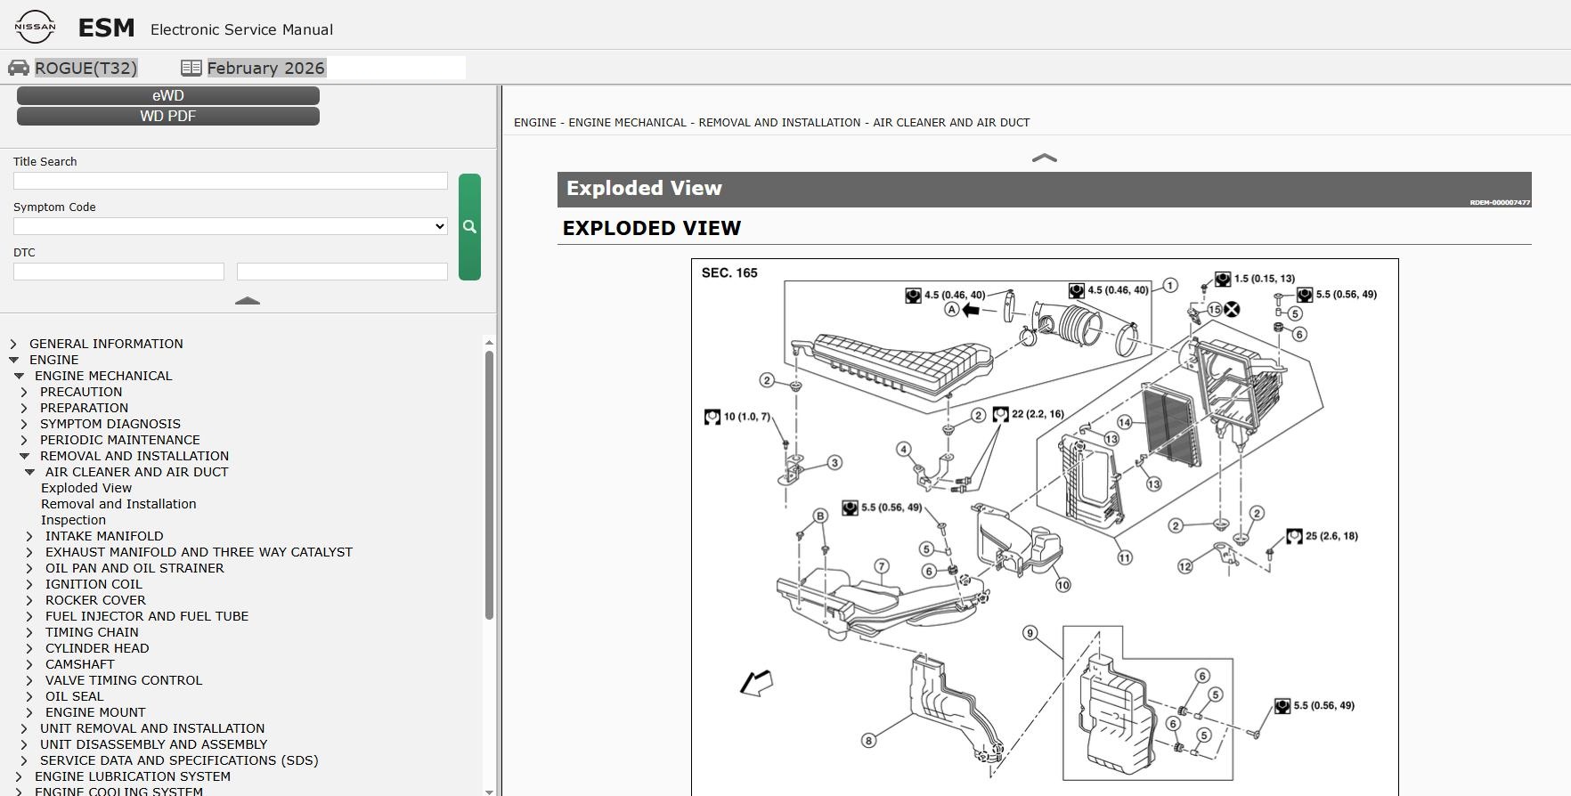Click the tree scrollbar down arrow
Screen dimensions: 1571x796
point(489,791)
